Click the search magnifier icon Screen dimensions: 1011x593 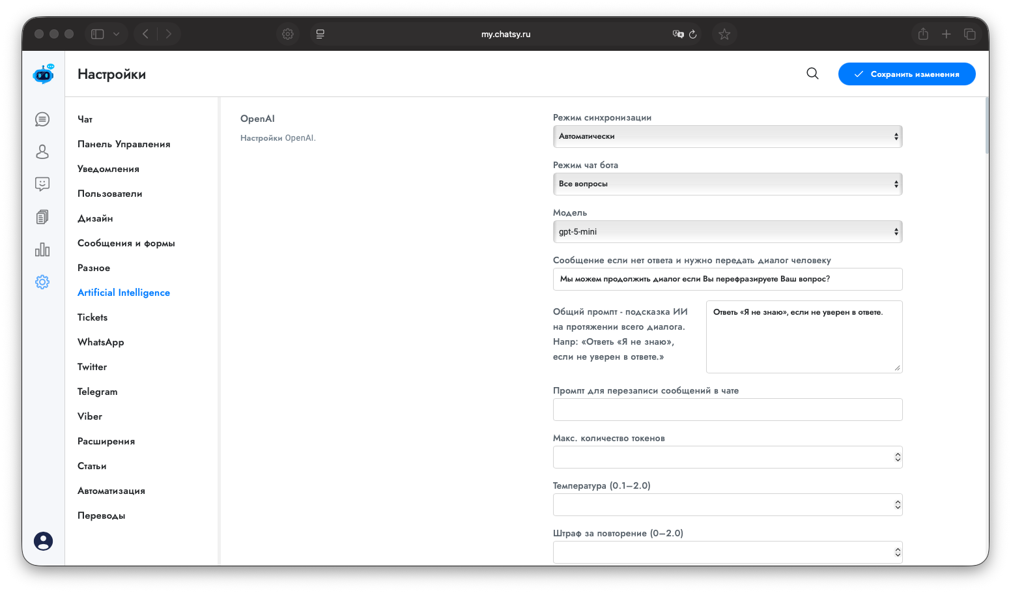point(812,74)
